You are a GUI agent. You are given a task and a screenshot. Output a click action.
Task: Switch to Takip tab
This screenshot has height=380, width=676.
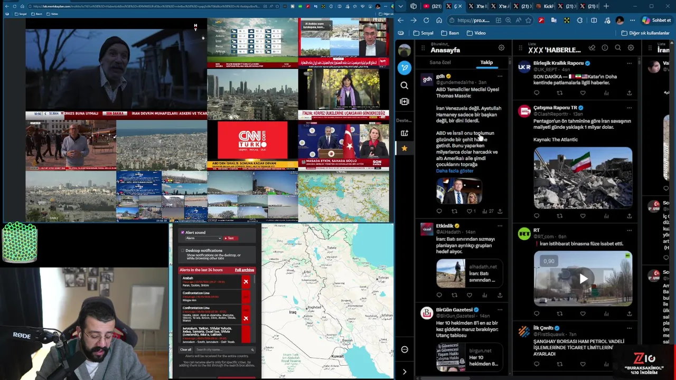click(x=486, y=62)
